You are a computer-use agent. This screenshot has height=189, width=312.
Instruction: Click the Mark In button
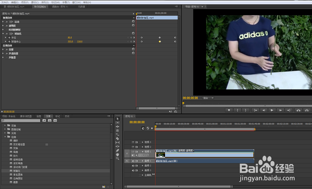click(237, 110)
